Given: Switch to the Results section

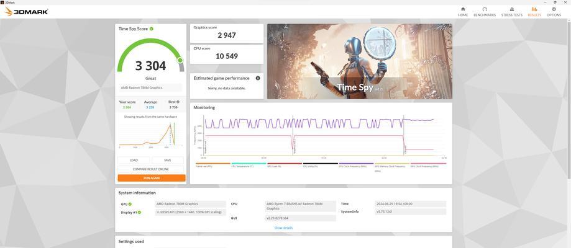Looking at the screenshot, I should point(534,12).
